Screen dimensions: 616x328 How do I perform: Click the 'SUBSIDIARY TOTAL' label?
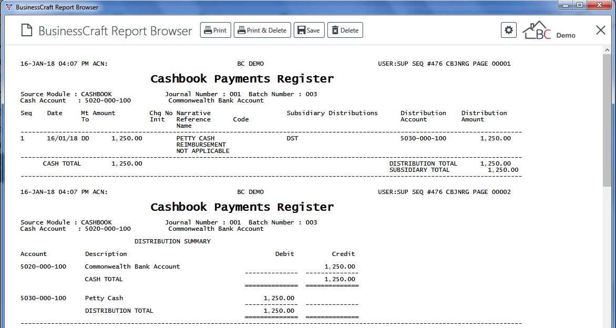(x=419, y=170)
